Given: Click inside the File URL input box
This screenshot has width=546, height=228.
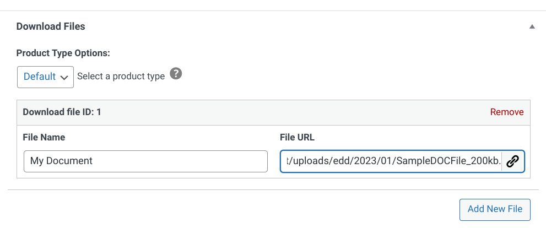Looking at the screenshot, I should [390, 161].
